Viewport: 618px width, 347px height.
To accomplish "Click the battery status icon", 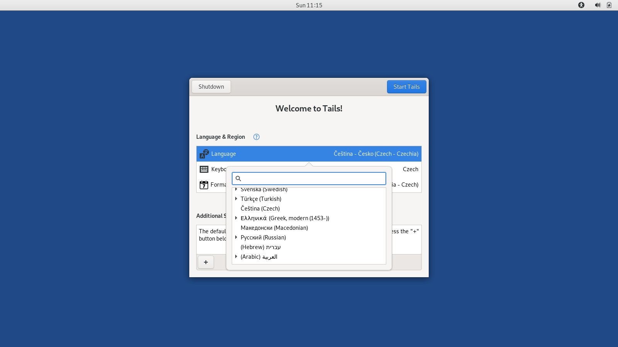I will point(609,5).
